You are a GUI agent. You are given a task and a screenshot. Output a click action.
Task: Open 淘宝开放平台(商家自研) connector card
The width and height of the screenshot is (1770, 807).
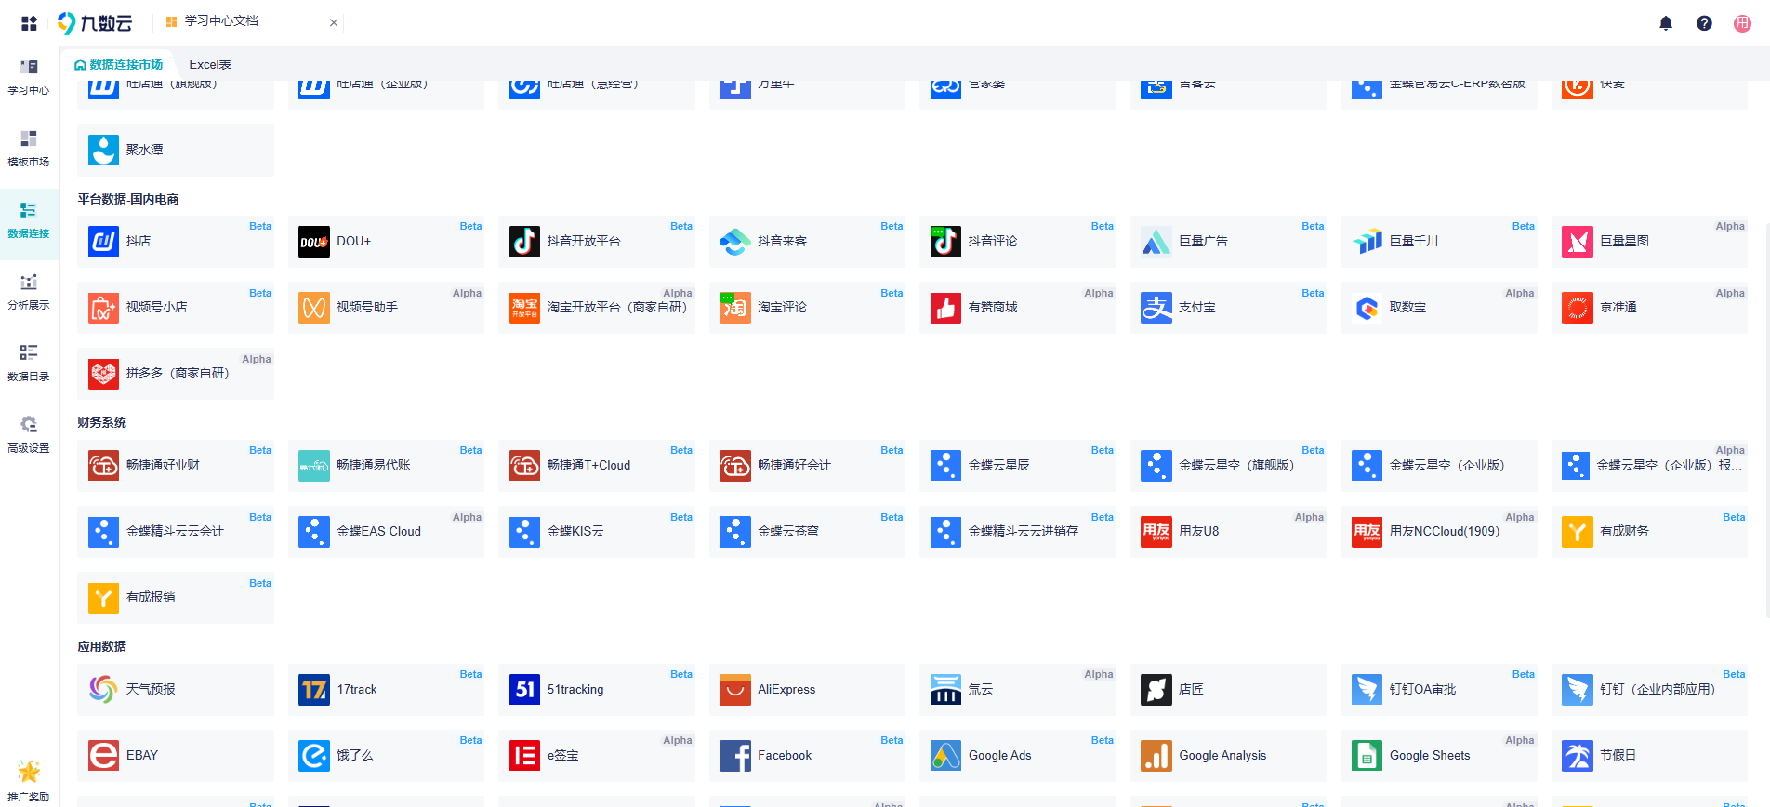(x=597, y=307)
